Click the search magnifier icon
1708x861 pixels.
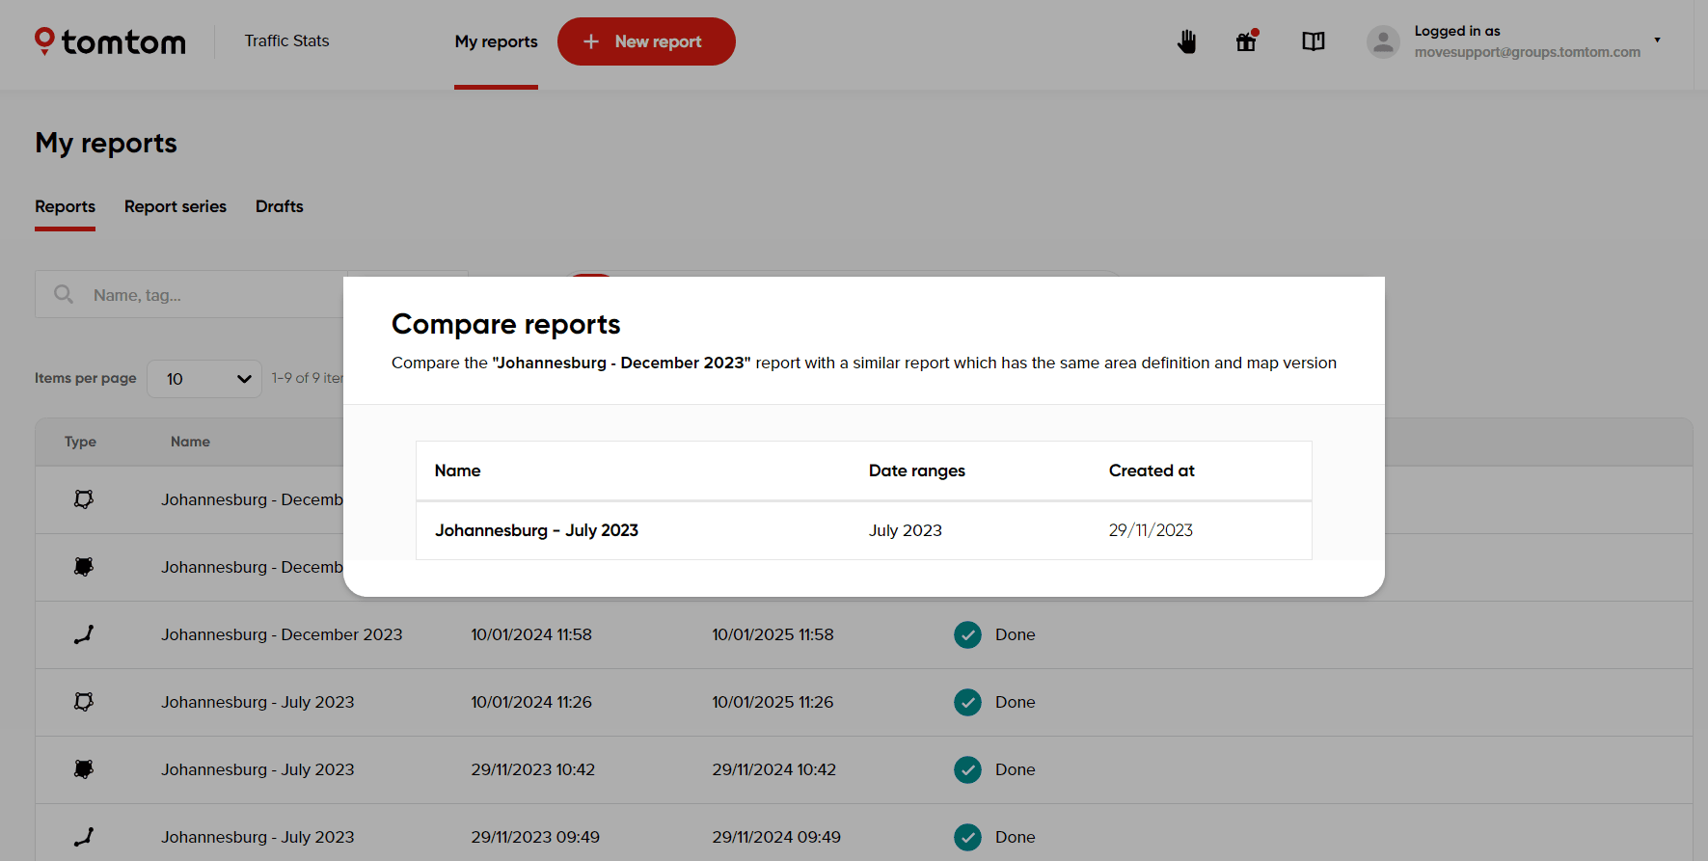(x=64, y=295)
